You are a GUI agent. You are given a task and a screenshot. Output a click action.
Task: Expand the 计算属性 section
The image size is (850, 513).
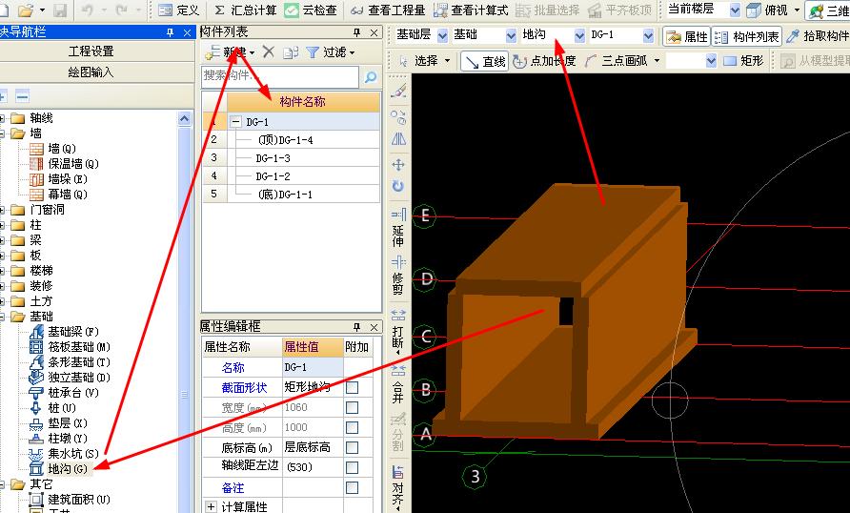click(x=212, y=506)
